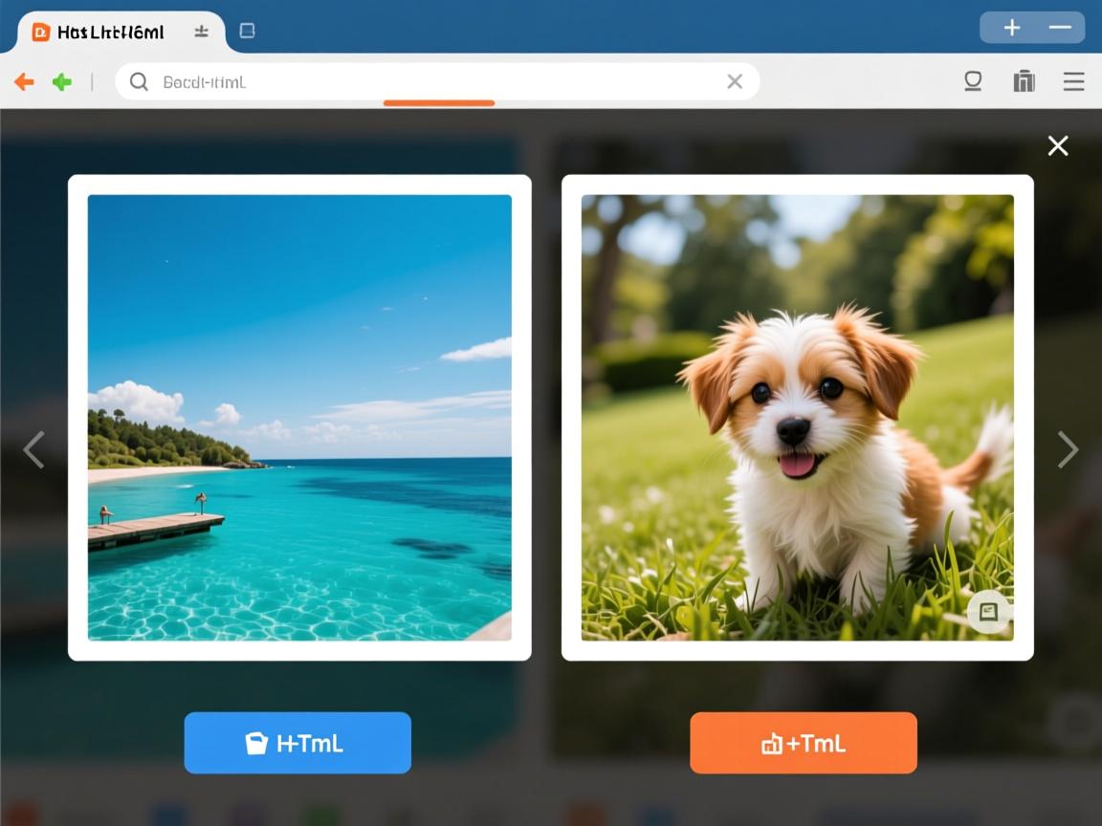
Task: Select the HotLhtHéml browser tab
Action: coord(111,33)
